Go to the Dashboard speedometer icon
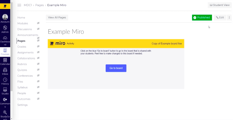The image size is (233, 120). [5, 38]
